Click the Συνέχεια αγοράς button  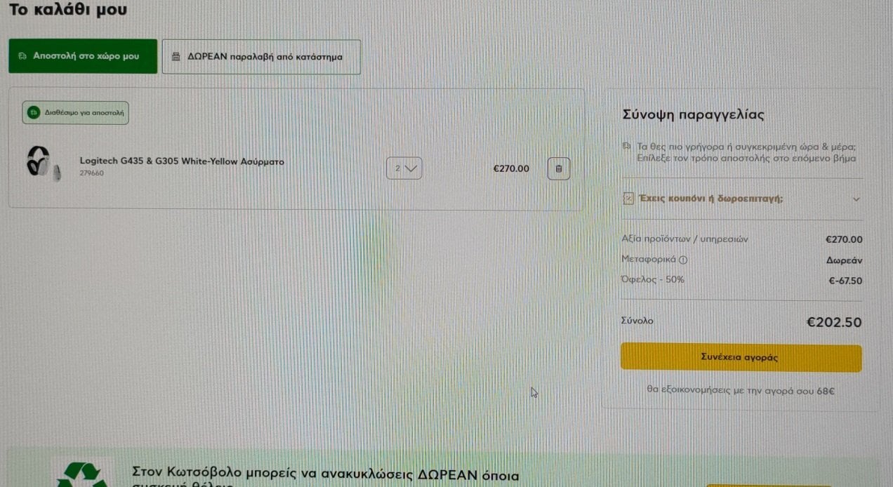[x=741, y=357]
